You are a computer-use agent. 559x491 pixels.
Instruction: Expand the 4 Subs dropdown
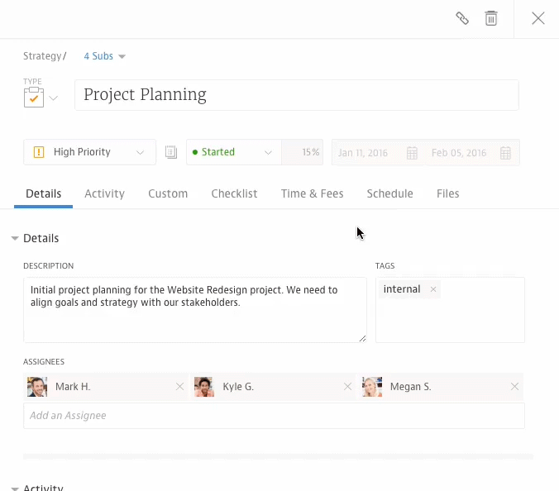pos(104,56)
